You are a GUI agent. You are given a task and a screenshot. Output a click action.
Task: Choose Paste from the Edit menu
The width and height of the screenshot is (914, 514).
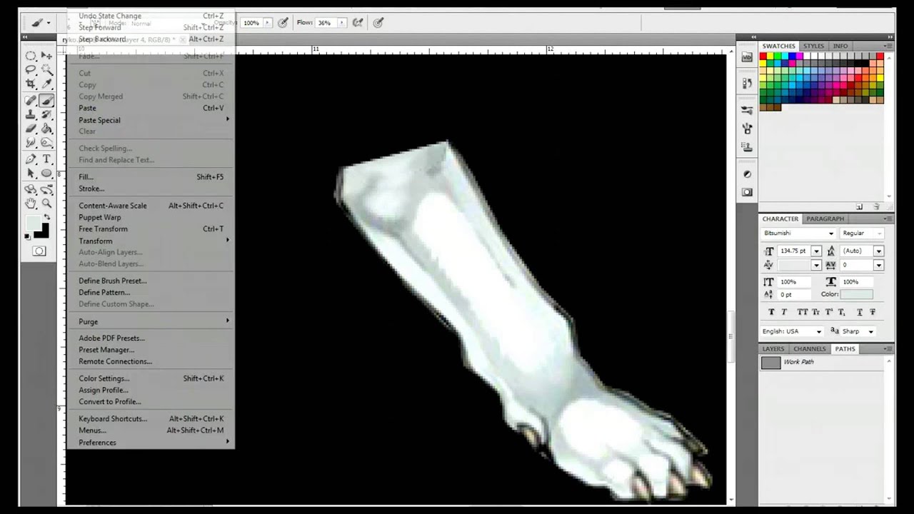click(87, 108)
